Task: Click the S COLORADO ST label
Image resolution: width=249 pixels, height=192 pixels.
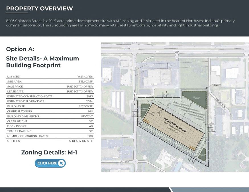Action: (x=134, y=97)
